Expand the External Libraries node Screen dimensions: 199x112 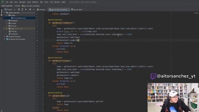[x=4, y=37]
